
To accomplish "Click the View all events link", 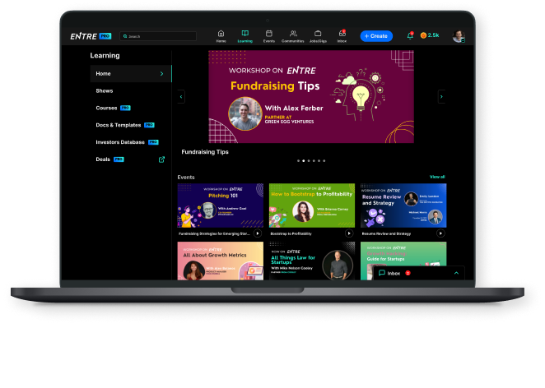I will (x=437, y=177).
